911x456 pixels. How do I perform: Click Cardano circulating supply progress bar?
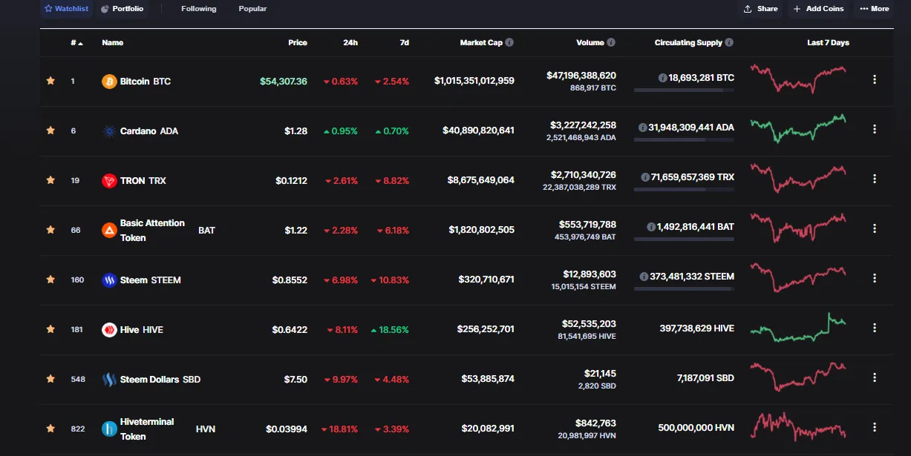684,140
